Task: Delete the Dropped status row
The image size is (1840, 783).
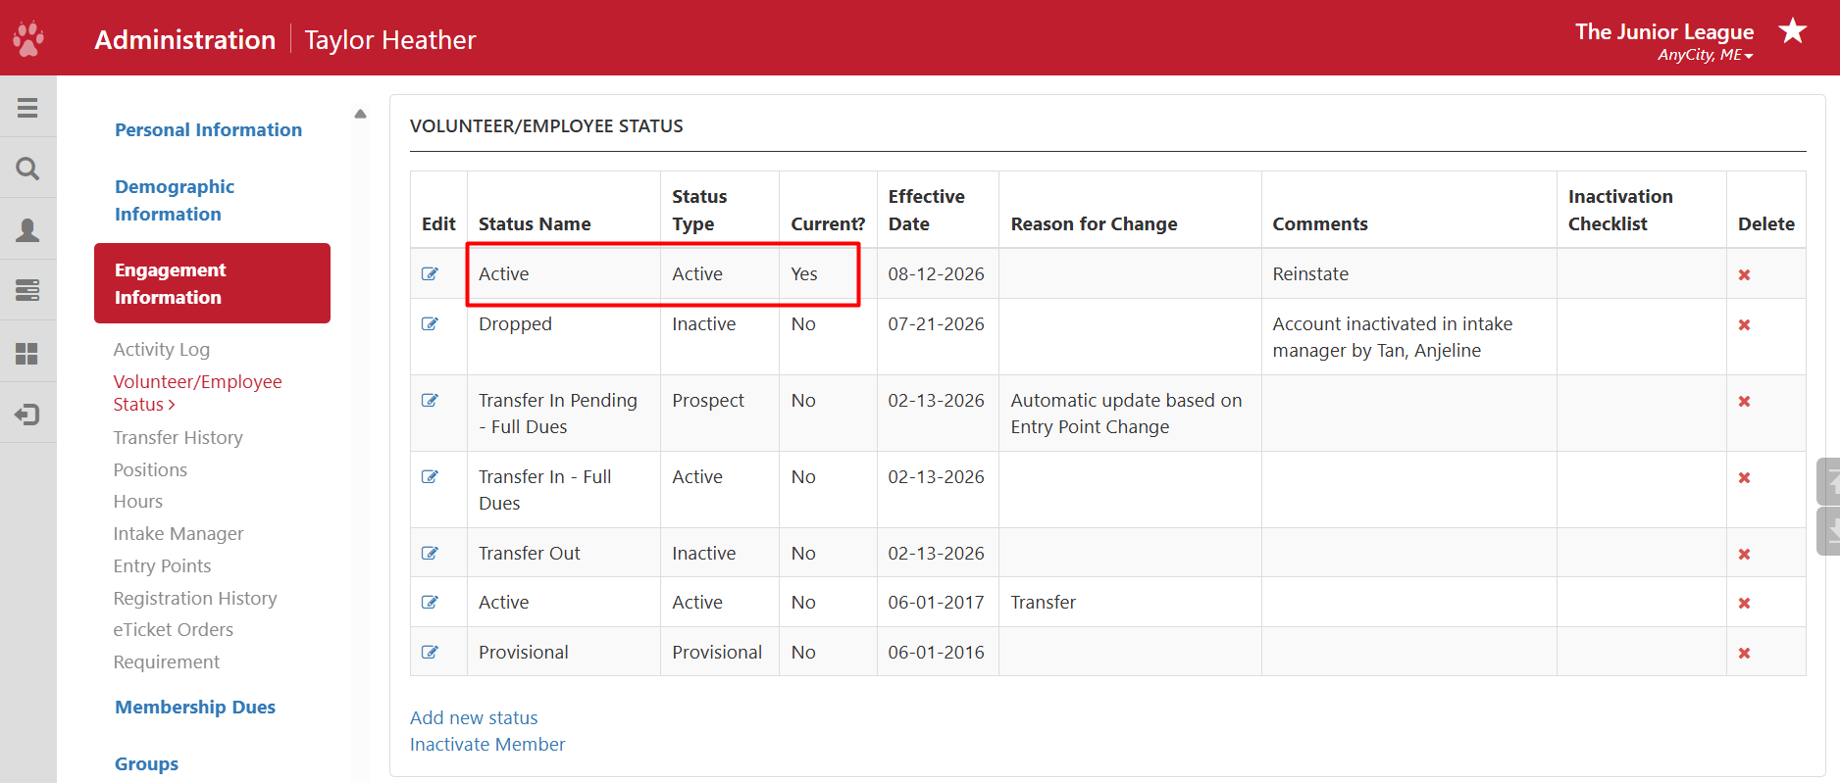Action: [1744, 325]
